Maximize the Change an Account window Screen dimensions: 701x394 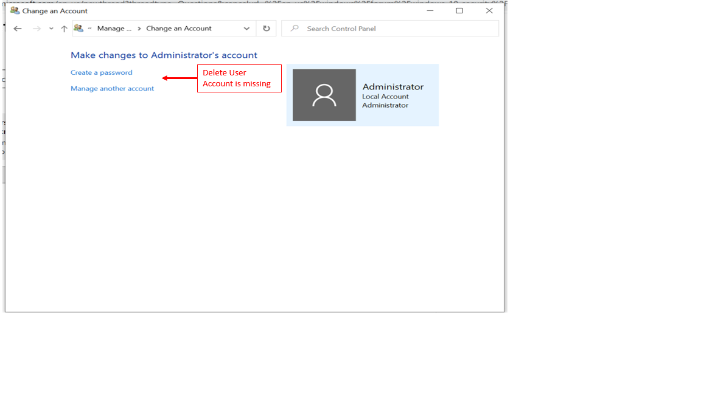pyautogui.click(x=459, y=11)
